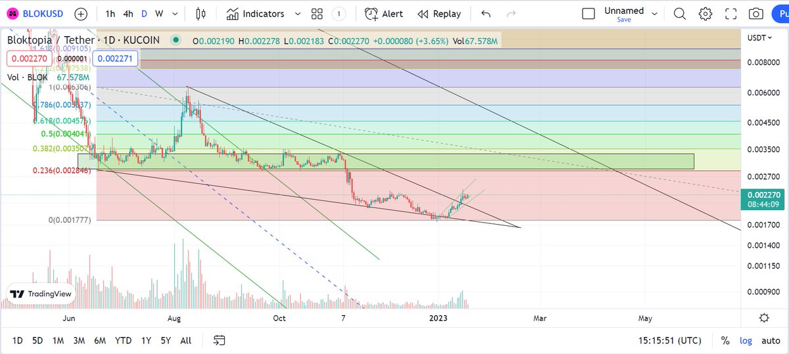The width and height of the screenshot is (789, 354).
Task: Enter fullscreen mode
Action: (730, 14)
